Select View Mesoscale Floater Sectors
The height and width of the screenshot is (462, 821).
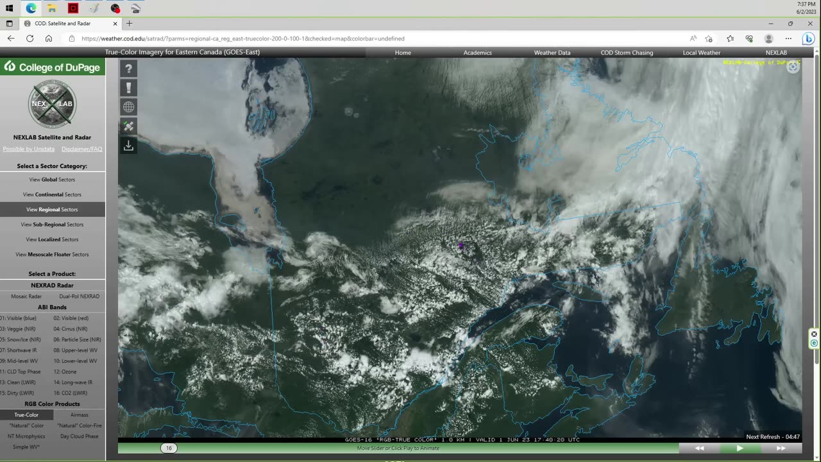[53, 254]
